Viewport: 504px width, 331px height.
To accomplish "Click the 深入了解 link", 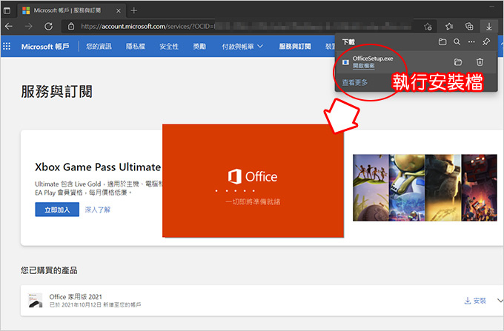I will (x=97, y=210).
